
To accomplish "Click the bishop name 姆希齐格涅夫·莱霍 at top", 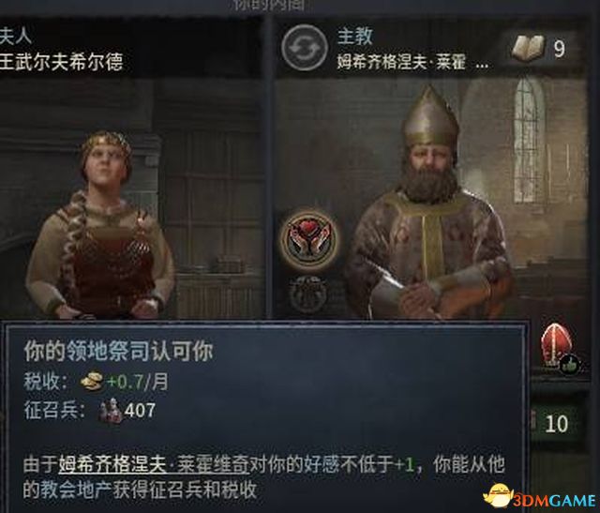I will [x=401, y=62].
